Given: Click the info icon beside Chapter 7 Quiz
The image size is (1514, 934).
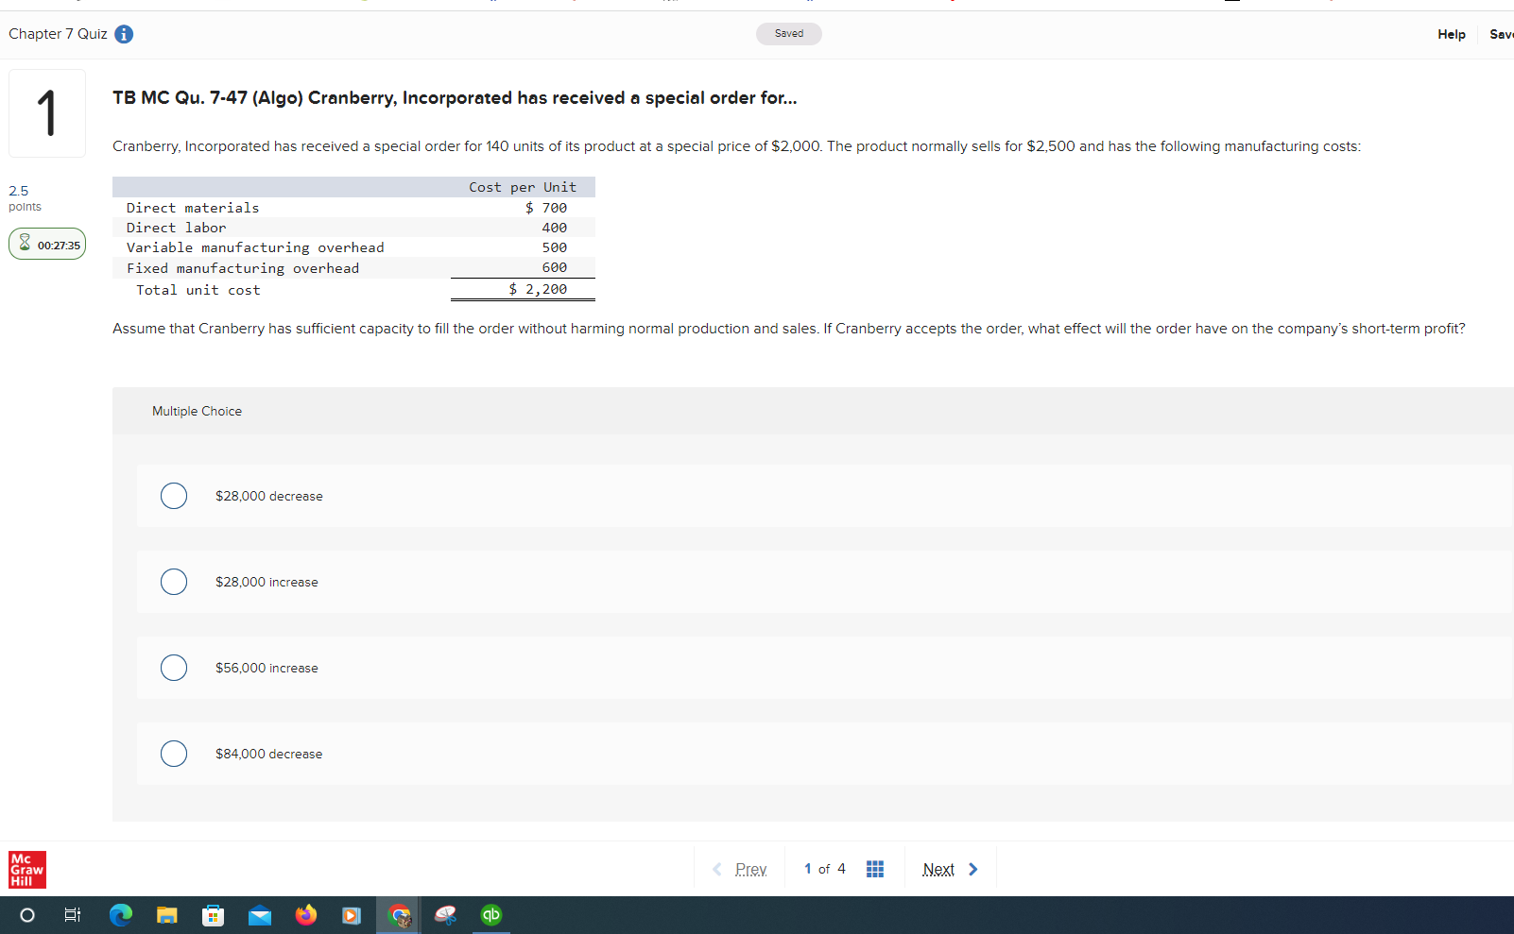Looking at the screenshot, I should tap(123, 34).
